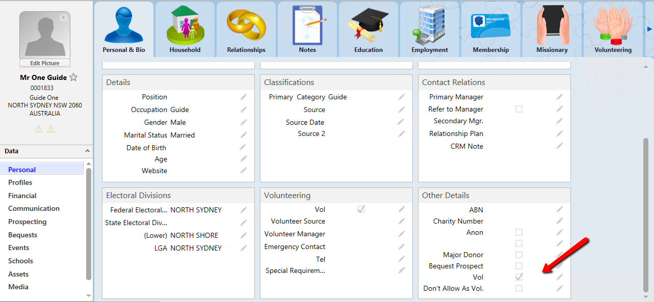Viewport: 654px width, 302px height.
Task: Open the Household tab
Action: (185, 30)
